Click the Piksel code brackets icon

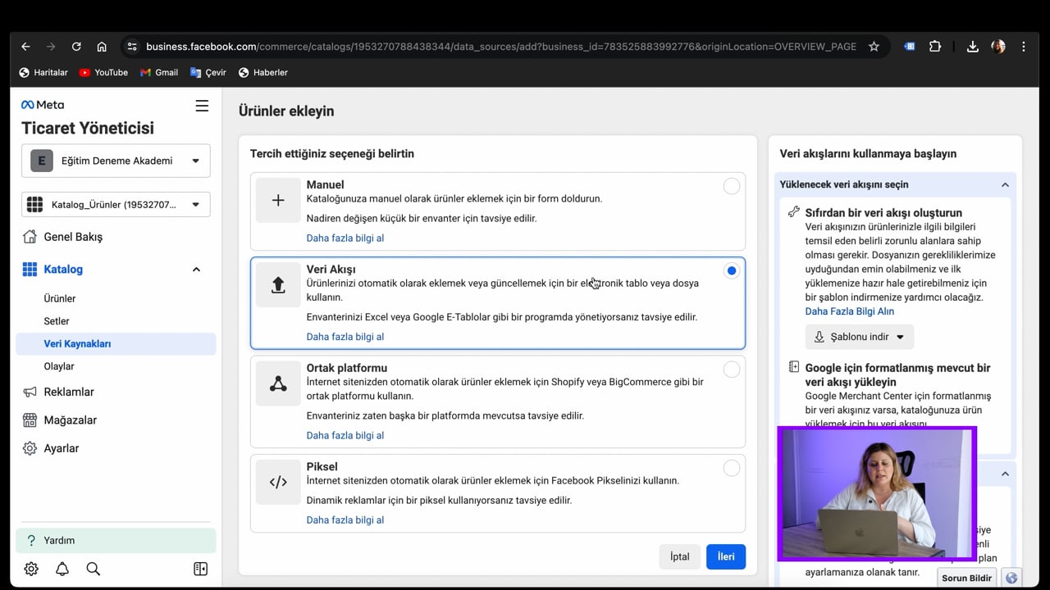(278, 482)
